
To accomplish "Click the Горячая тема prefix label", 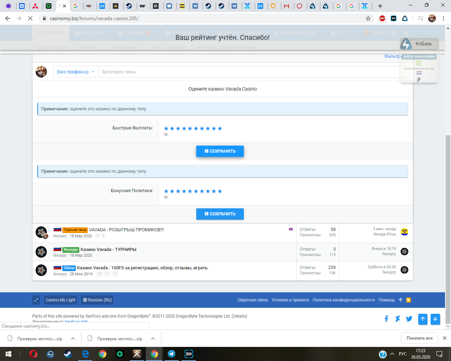I will click(75, 230).
